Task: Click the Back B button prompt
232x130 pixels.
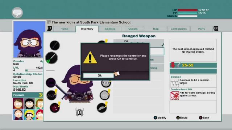Action: [x=204, y=118]
